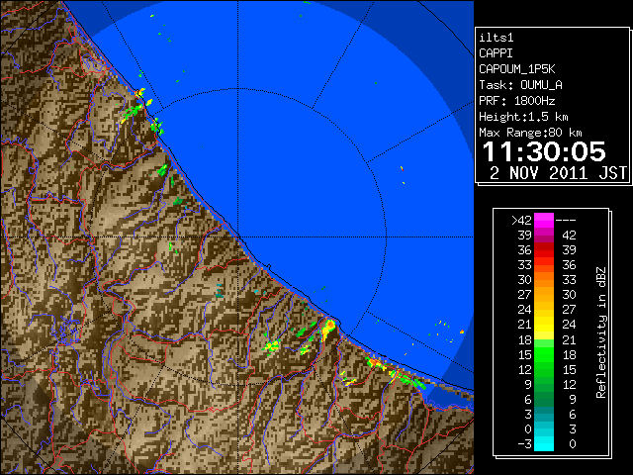Select the "CAPPI" product type text
This screenshot has height=475, width=633.
pyautogui.click(x=496, y=53)
